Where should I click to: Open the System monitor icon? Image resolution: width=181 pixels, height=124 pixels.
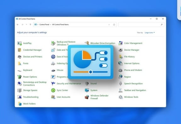(x=87, y=90)
